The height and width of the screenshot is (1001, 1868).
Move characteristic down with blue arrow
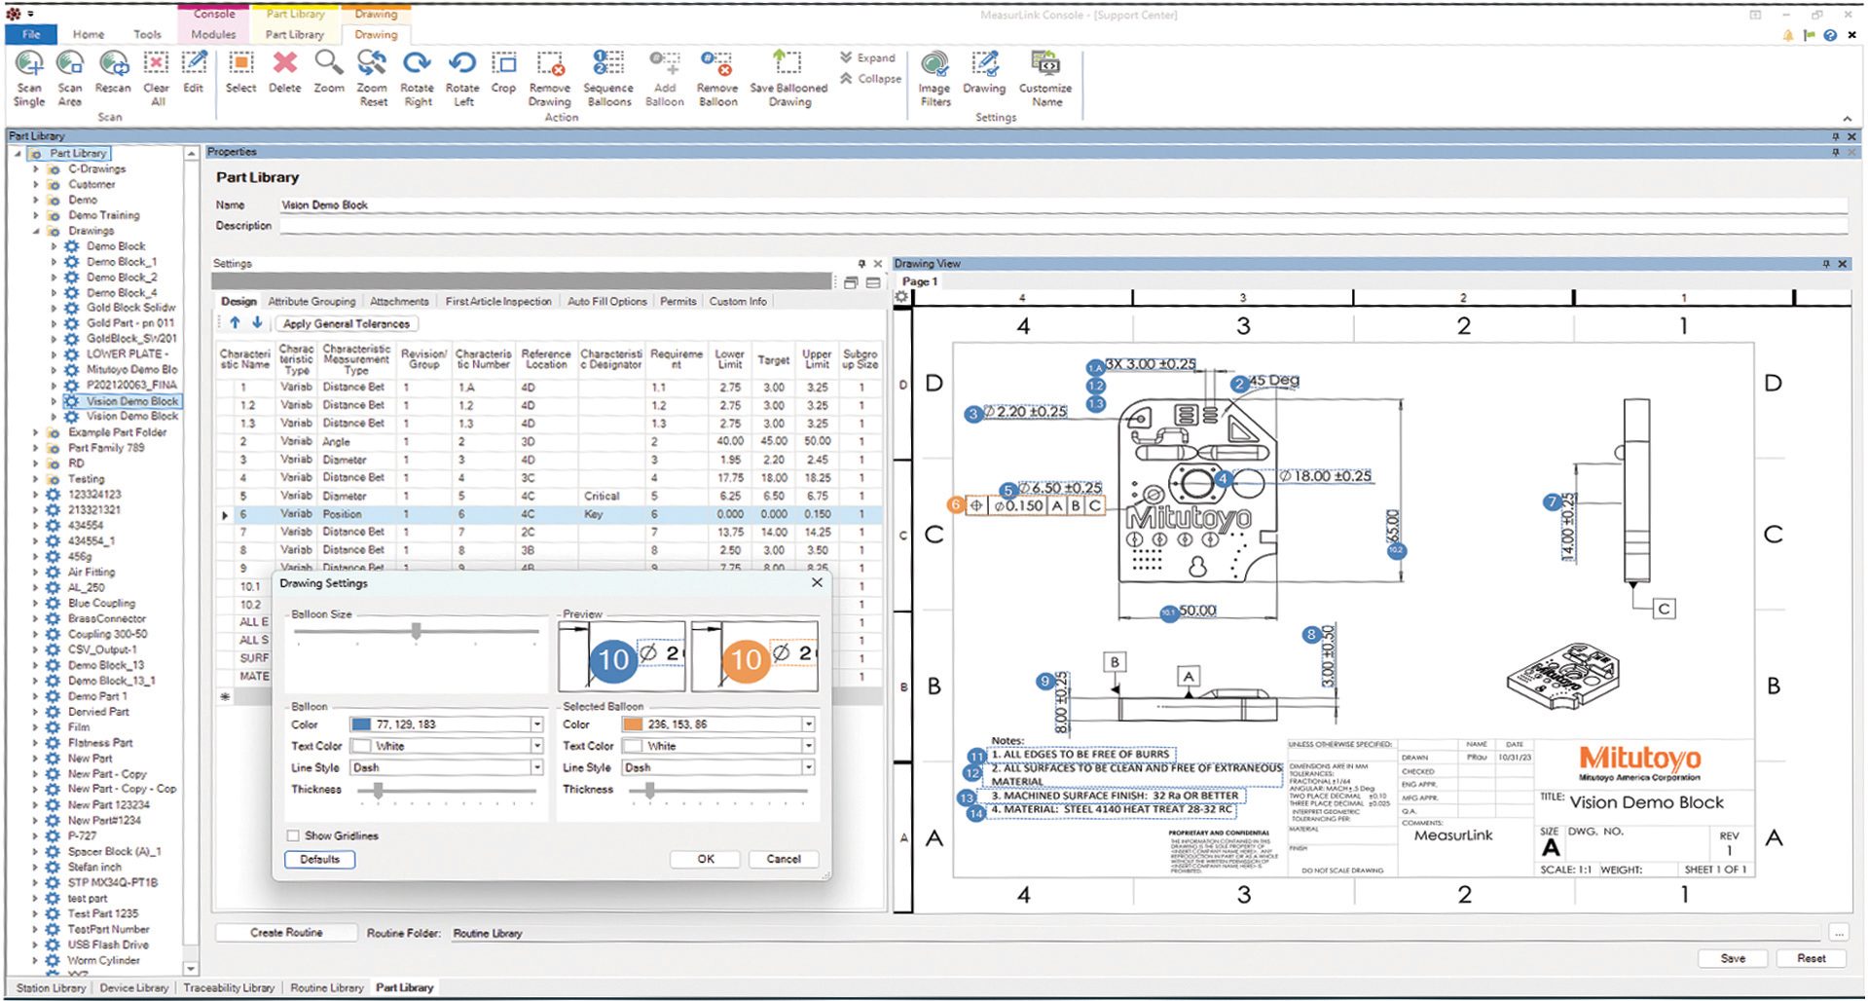tap(257, 322)
